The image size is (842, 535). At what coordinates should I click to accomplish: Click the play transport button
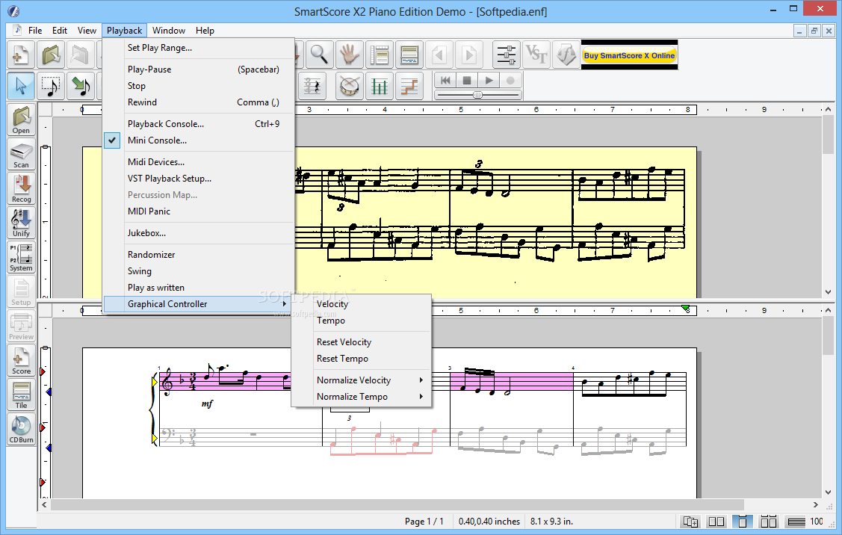489,80
